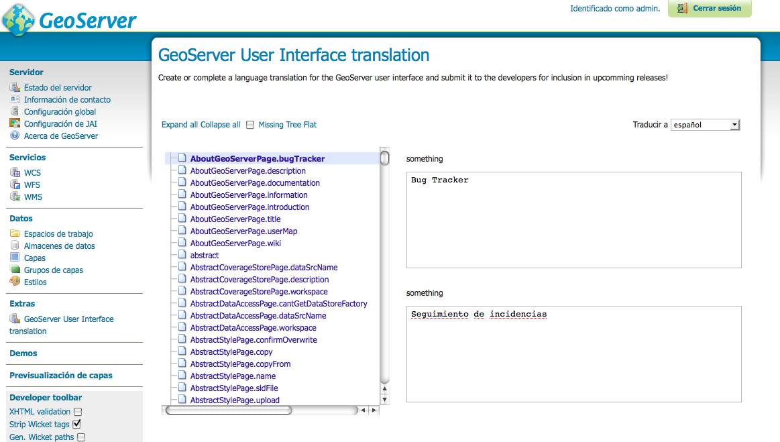Screen dimensions: 780x442
Task: Click page icon beside AbstractDataAccessPage.workspace
Action: [182, 327]
